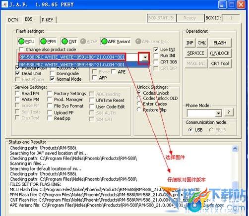Viewport: 249px width, 216px height.
Task: Click the grayed APE User Disk indicator
Action: (152, 42)
